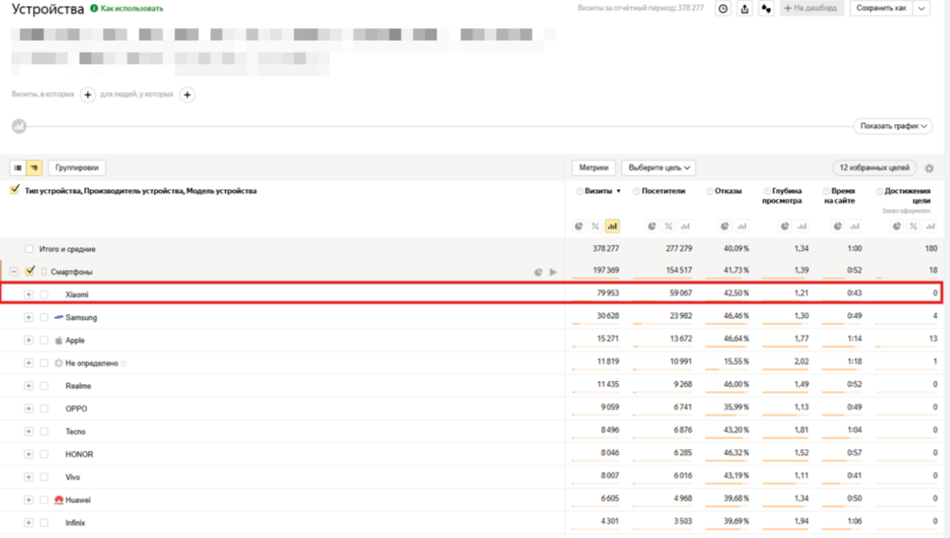Open table settings gear icon

coord(930,168)
